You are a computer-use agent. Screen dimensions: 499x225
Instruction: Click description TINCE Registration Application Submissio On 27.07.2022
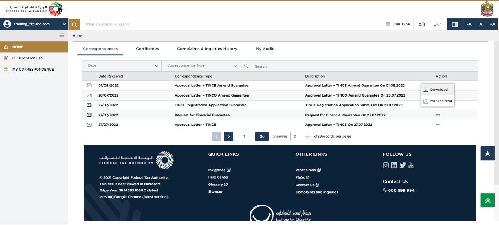pos(354,105)
